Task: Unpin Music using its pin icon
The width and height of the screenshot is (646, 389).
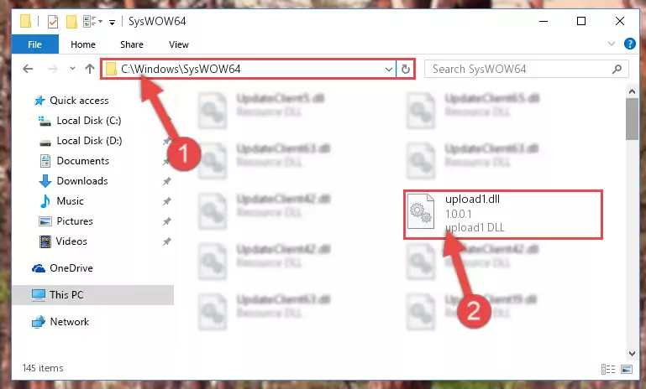Action: 167,201
